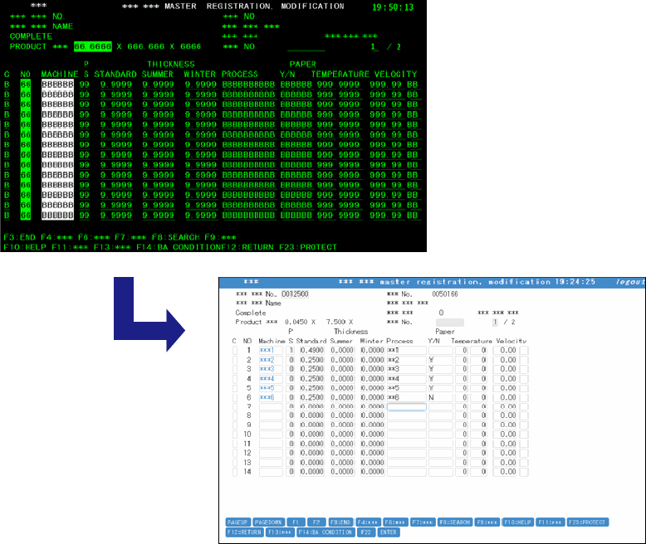The height and width of the screenshot is (544, 646).
Task: Click the C column field in row 1
Action: click(x=235, y=350)
